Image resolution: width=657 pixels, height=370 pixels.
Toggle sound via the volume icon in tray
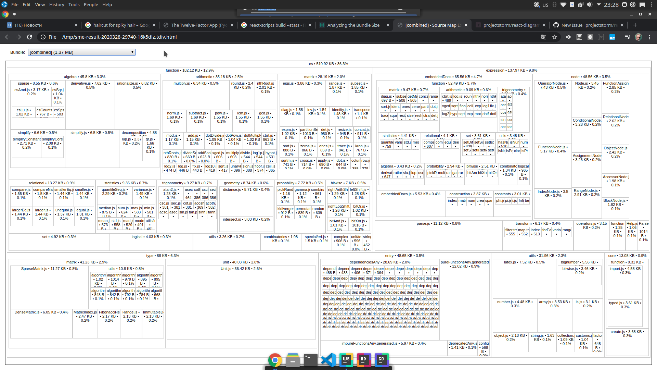590,4
